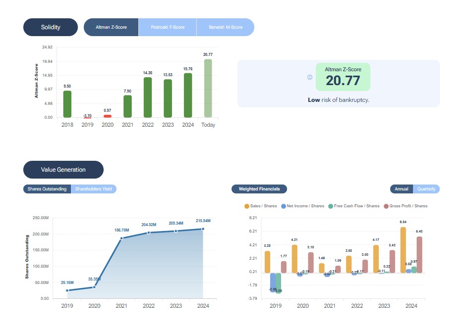Toggle Net Income / Shares legend dot
Image resolution: width=470 pixels, height=327 pixels.
coord(284,206)
